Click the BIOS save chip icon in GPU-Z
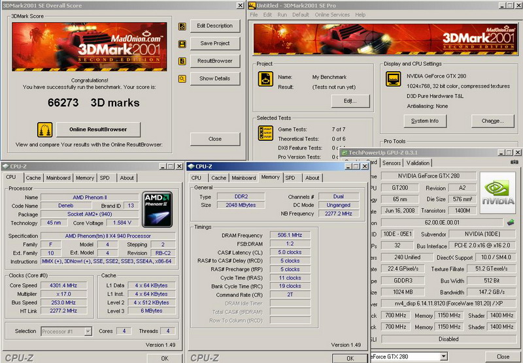The height and width of the screenshot is (363, 523). click(511, 222)
